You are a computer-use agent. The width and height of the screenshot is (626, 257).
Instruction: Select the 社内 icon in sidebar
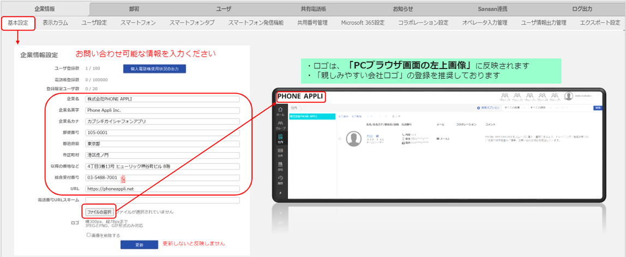coord(280,137)
